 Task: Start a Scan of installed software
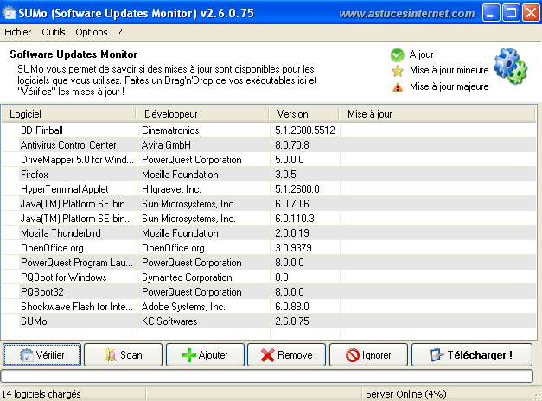(x=123, y=354)
